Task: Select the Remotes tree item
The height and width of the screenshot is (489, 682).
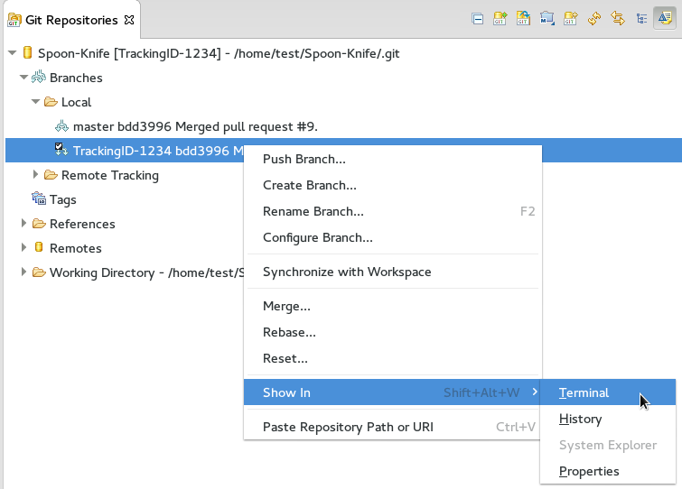Action: (x=75, y=248)
